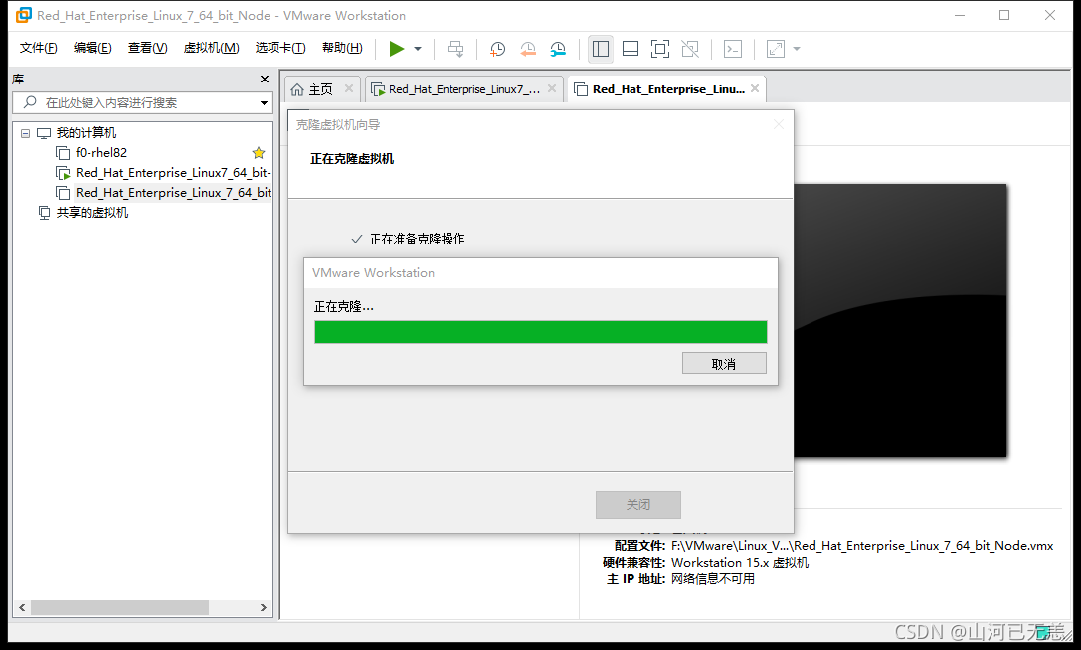Enter full screen mode icon

click(659, 49)
